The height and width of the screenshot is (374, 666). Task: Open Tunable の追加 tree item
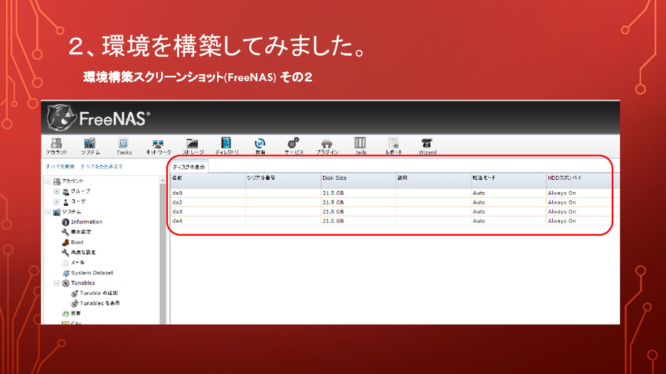pos(99,293)
